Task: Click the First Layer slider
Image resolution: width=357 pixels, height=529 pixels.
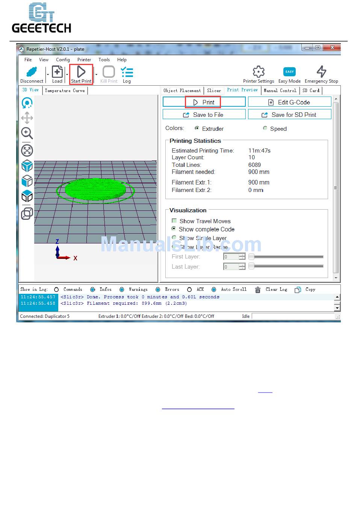Action: (x=286, y=257)
